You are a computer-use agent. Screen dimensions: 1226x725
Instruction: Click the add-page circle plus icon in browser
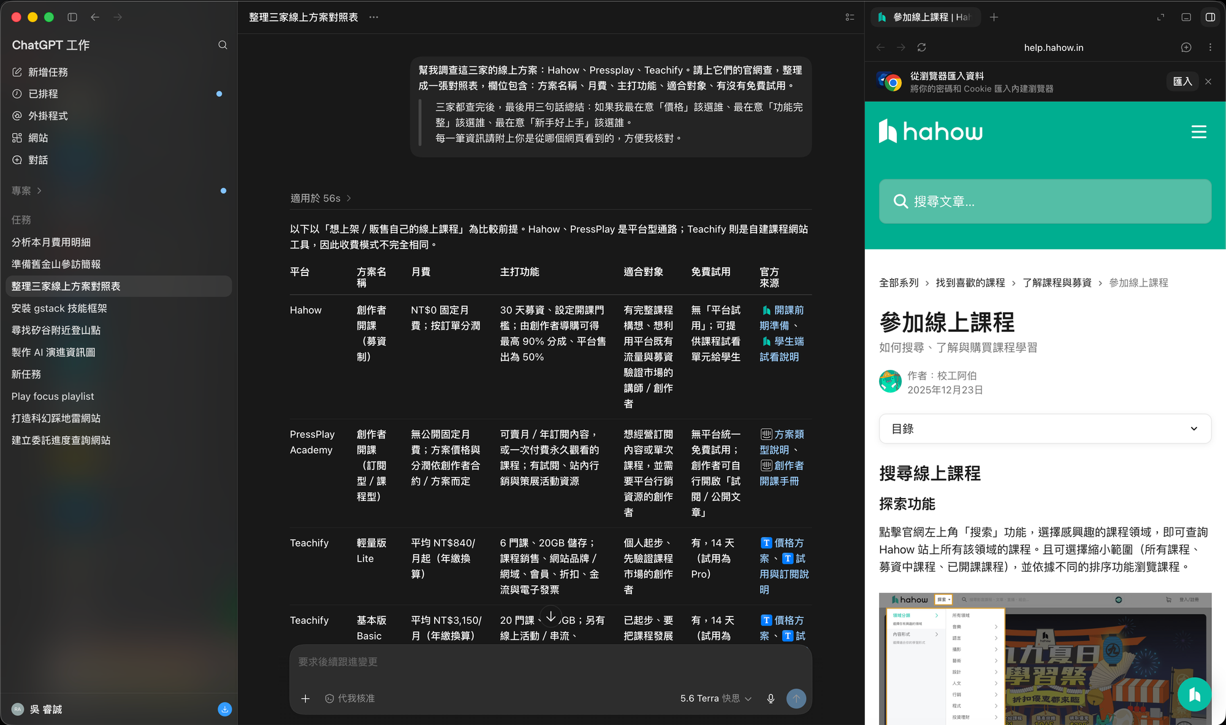click(1186, 47)
